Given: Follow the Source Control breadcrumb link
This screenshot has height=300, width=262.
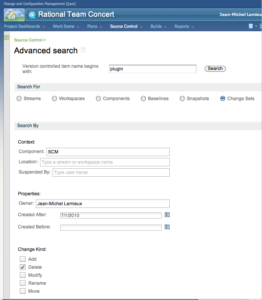Looking at the screenshot, I should (28, 40).
